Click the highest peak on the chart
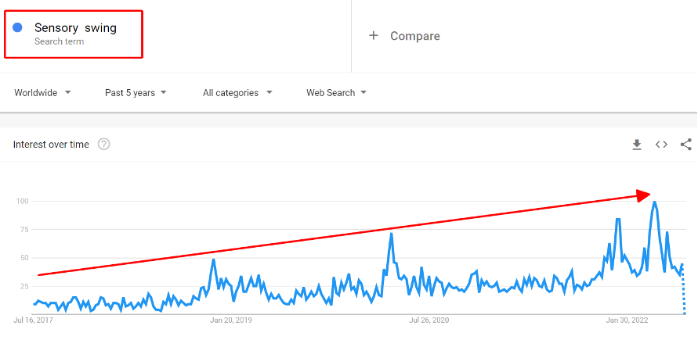The height and width of the screenshot is (340, 698). pyautogui.click(x=654, y=202)
